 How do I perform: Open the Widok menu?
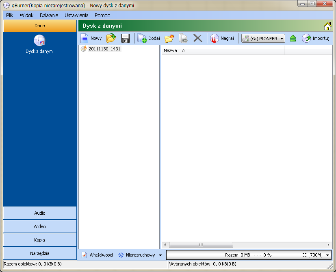(26, 15)
